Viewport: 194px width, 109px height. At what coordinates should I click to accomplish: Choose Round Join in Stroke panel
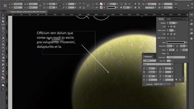coord(171,34)
